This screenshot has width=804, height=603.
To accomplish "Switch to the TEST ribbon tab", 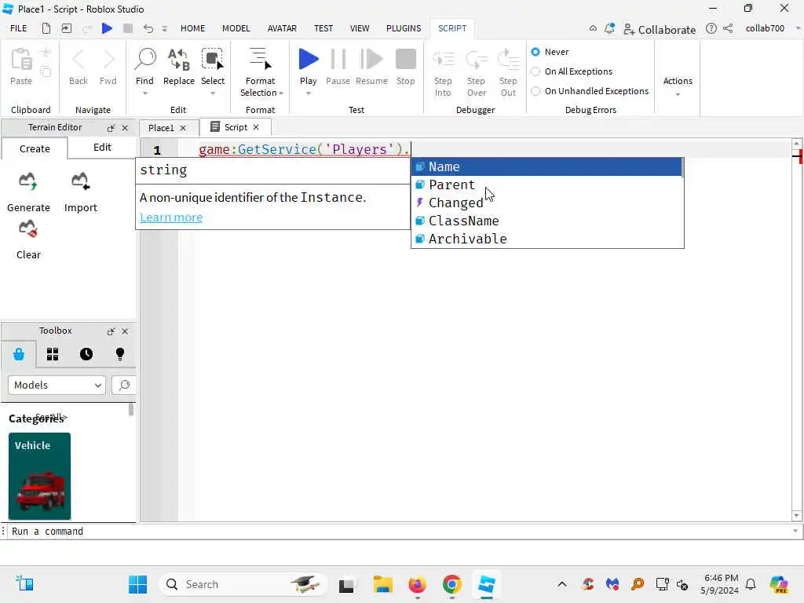I will pyautogui.click(x=323, y=28).
